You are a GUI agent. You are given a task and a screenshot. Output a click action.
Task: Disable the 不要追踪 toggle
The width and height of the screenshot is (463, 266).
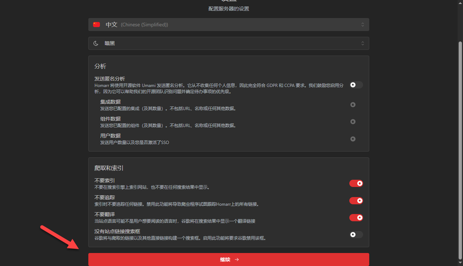pos(356,200)
